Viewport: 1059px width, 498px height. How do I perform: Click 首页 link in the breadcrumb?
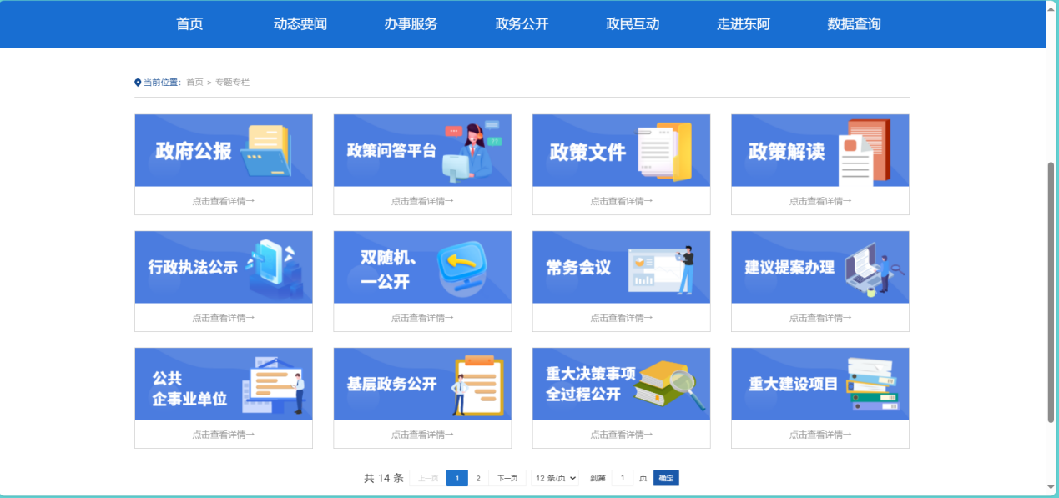(x=194, y=83)
